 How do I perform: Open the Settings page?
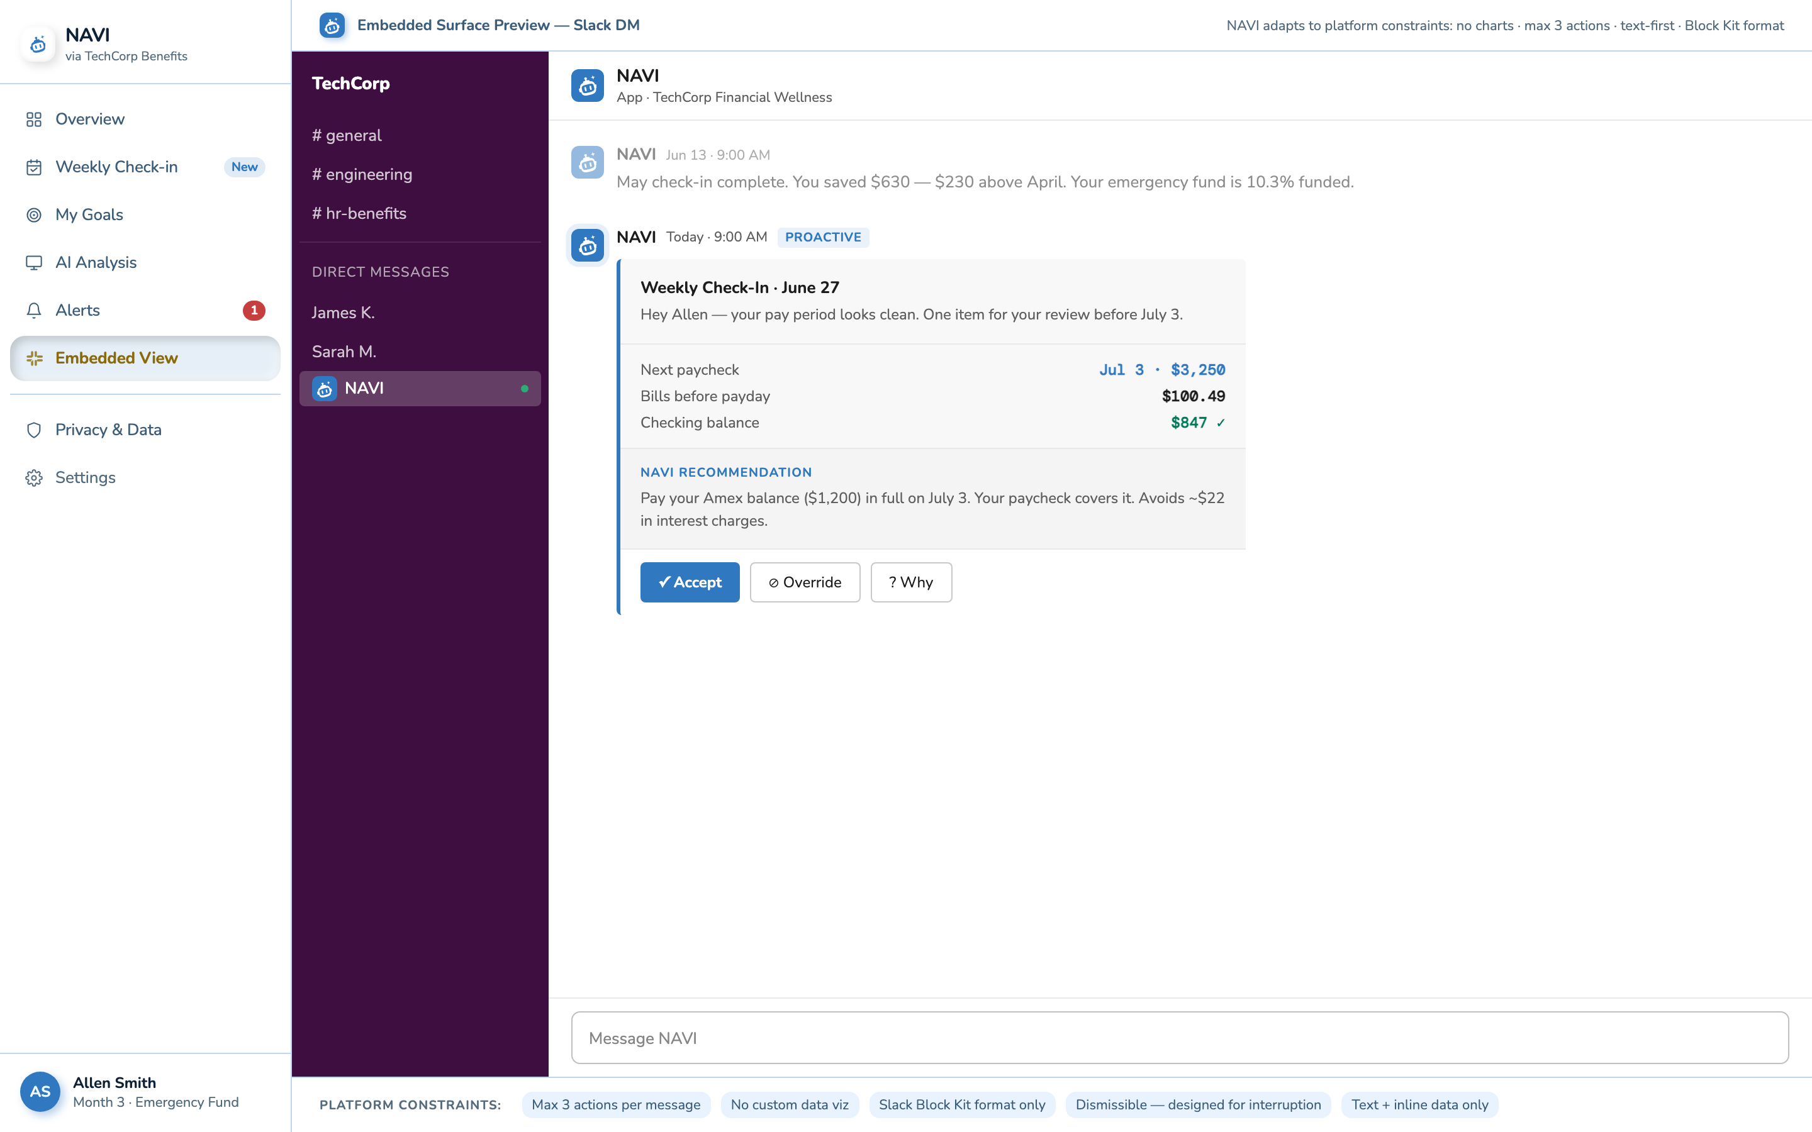pyautogui.click(x=145, y=478)
